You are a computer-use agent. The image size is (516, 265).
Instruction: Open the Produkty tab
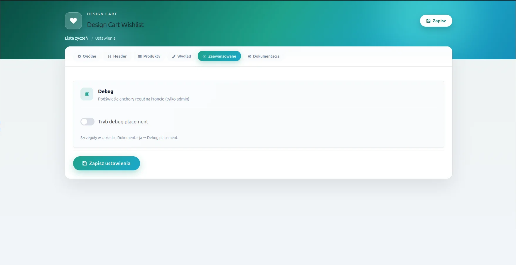pyautogui.click(x=149, y=56)
